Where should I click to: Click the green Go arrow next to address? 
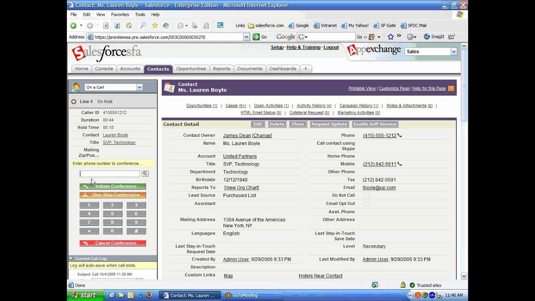tap(256, 37)
